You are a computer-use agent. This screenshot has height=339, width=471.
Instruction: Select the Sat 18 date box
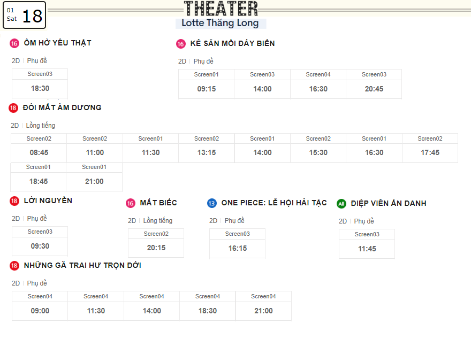click(x=24, y=15)
